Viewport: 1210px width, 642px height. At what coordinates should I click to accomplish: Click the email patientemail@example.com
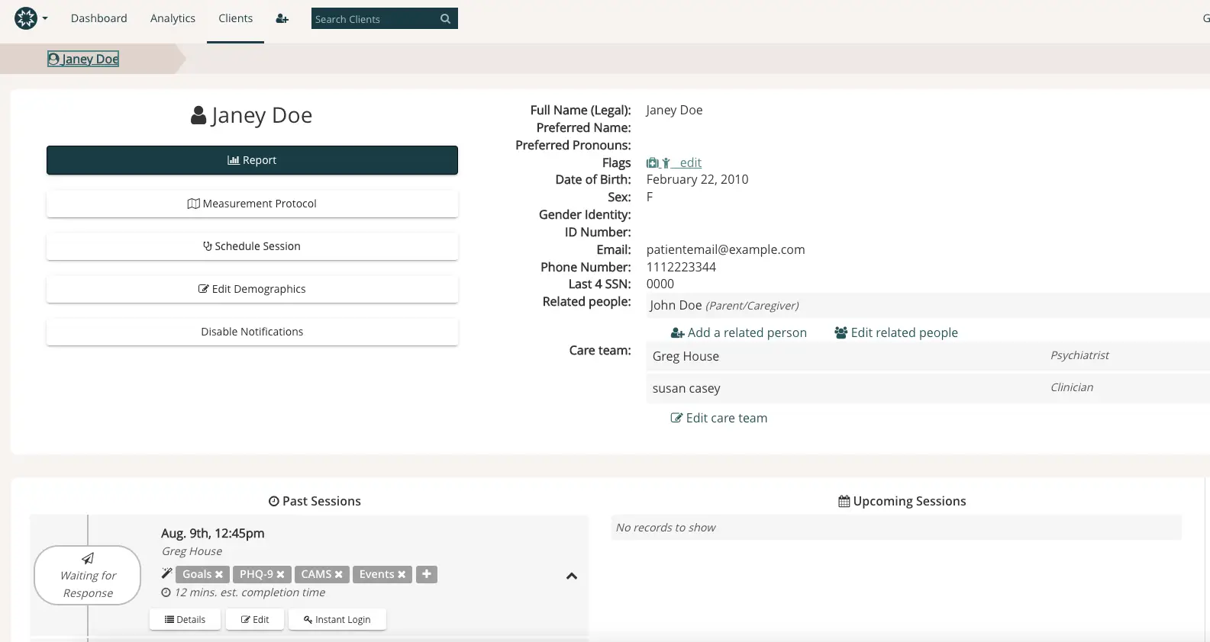tap(725, 249)
